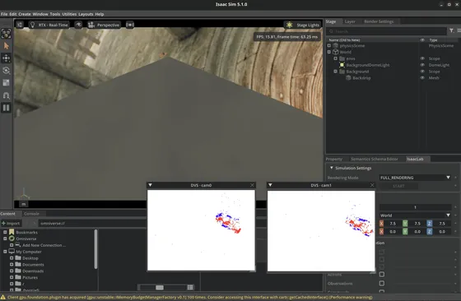This screenshot has height=301, width=461.
Task: Select the arrow Select tool
Action: point(7,46)
